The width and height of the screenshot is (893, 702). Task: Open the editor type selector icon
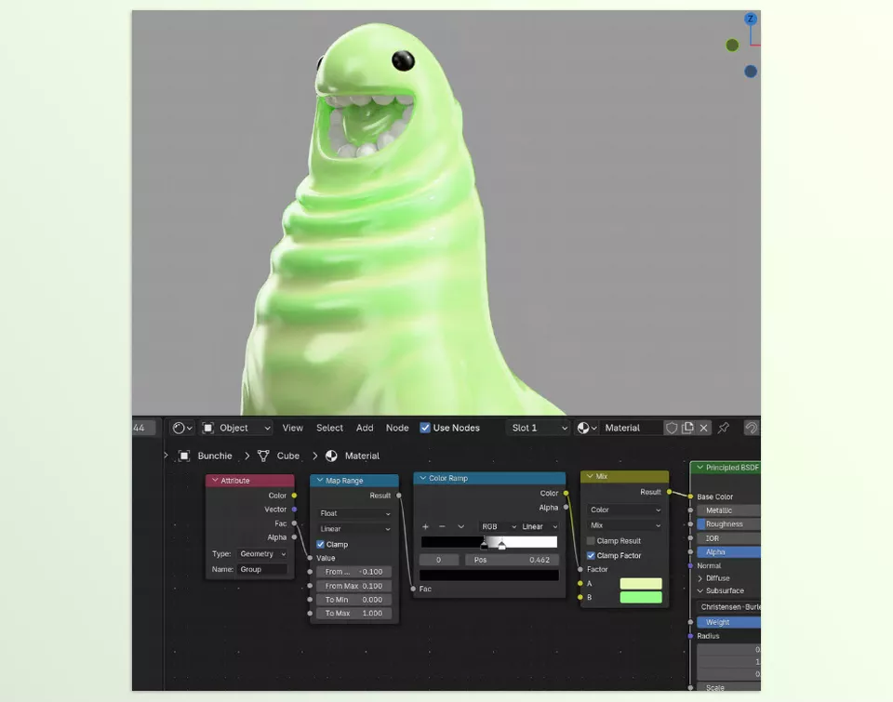(x=182, y=428)
